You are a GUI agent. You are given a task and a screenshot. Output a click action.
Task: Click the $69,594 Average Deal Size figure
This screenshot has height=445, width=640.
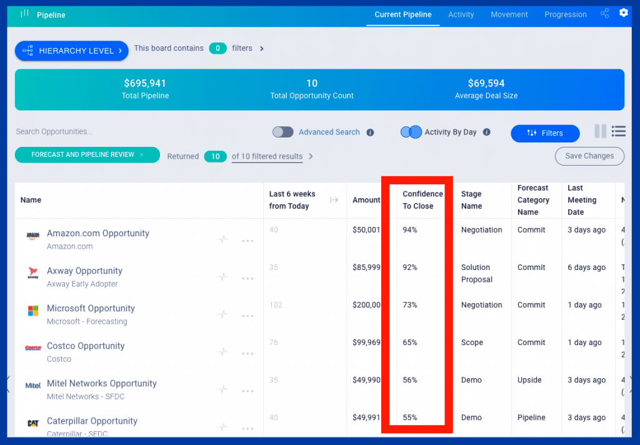(x=486, y=83)
